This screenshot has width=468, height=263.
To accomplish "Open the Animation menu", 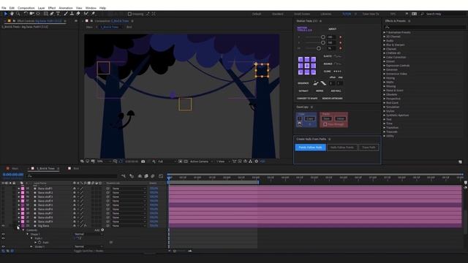I will 66,8.
